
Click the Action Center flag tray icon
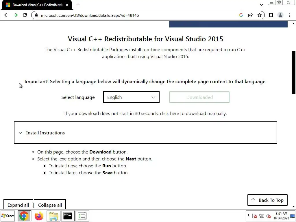point(254,216)
